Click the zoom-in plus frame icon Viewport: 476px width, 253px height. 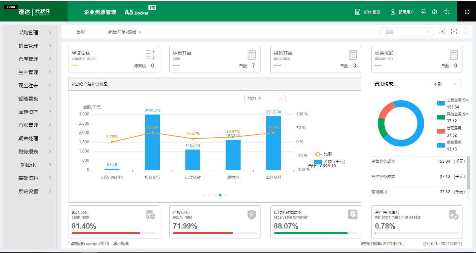442,31
